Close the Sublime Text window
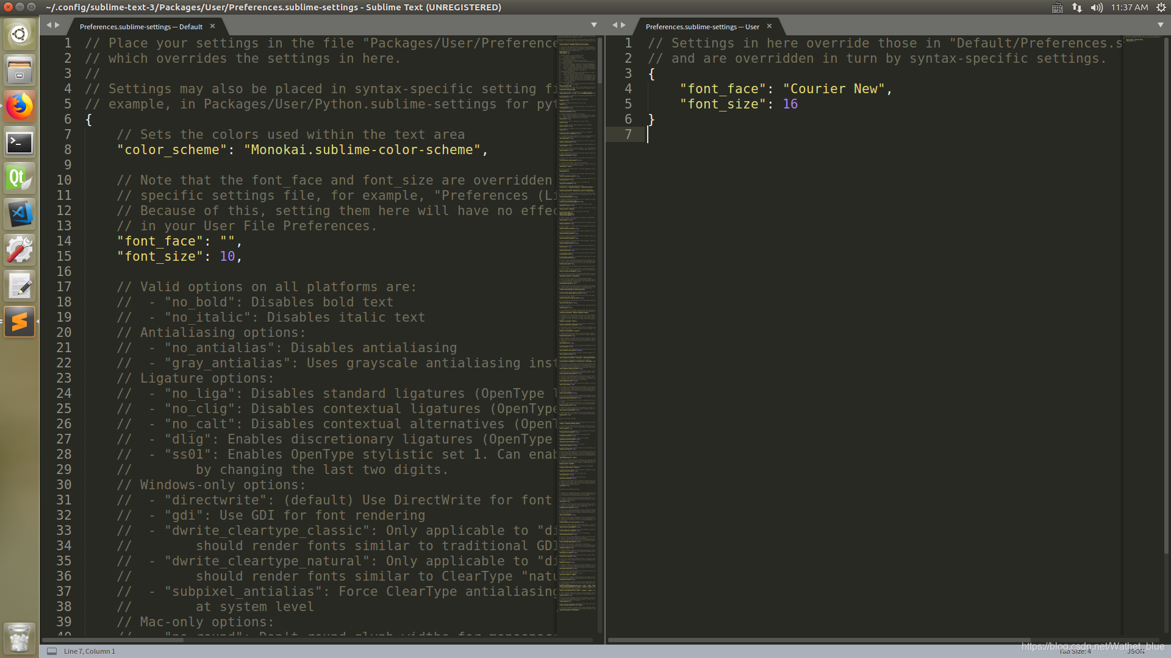Screen dimensions: 1171x658 point(8,7)
